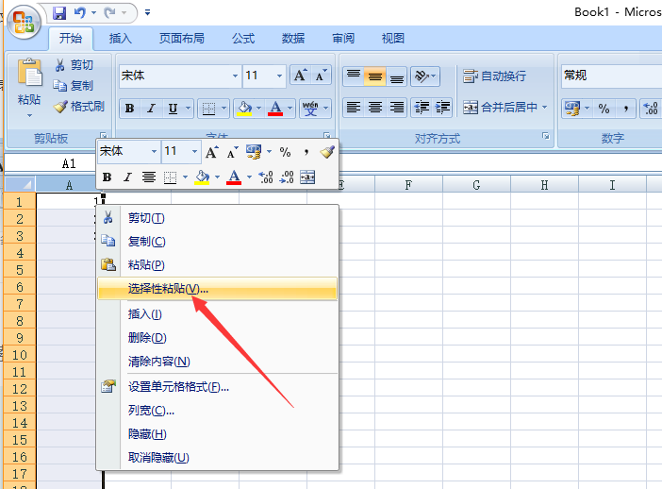Image resolution: width=662 pixels, height=489 pixels.
Task: Switch to the 插入 ribbon tab
Action: point(121,39)
